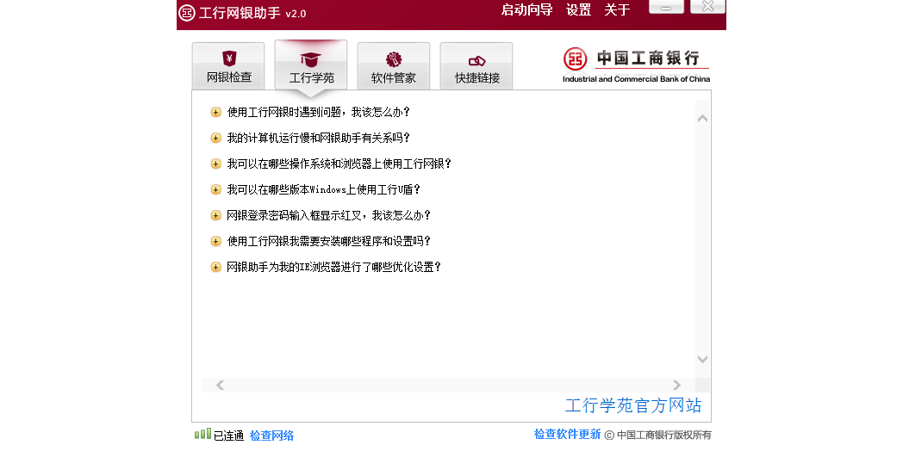Open the 软件管家 tab
The image size is (903, 451).
(x=393, y=66)
